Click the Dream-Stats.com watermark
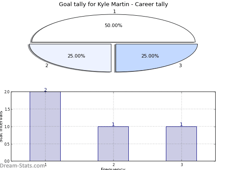227x170 pixels. click(x=22, y=166)
